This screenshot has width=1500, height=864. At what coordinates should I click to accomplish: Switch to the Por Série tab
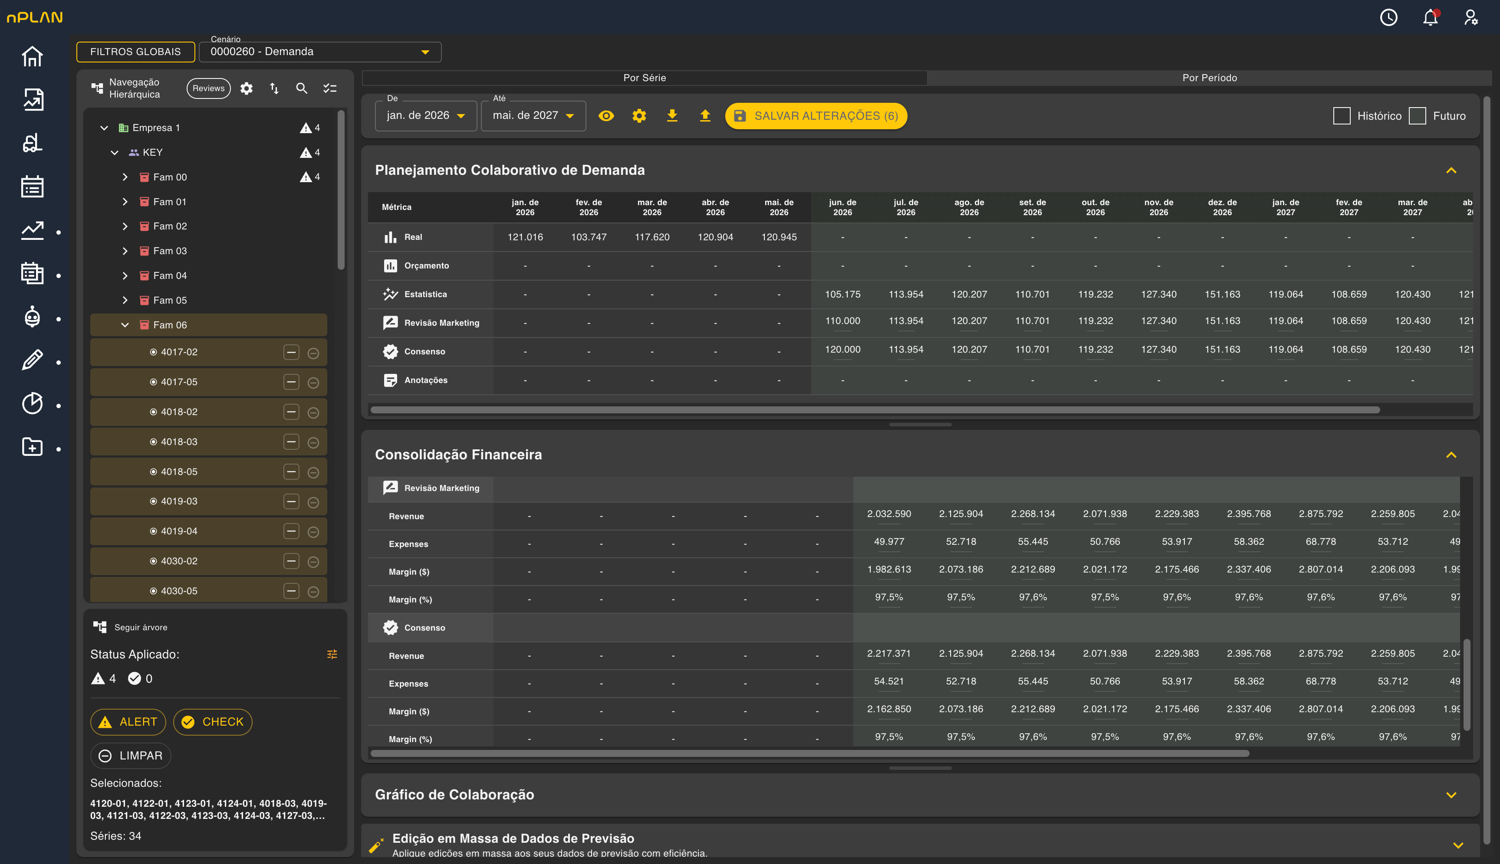[644, 78]
